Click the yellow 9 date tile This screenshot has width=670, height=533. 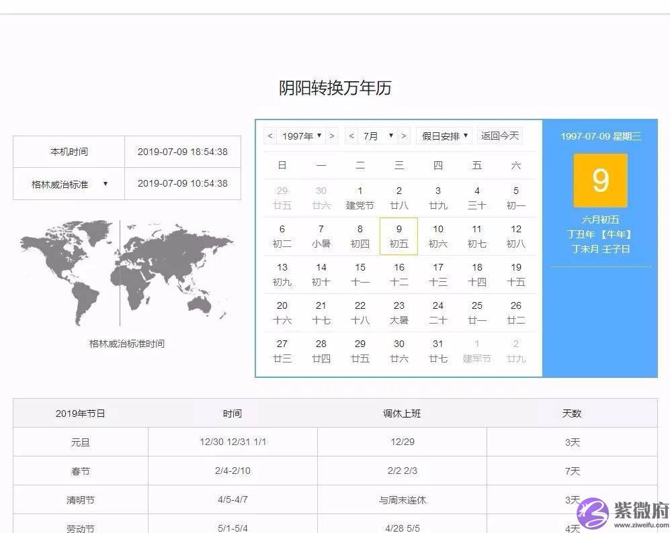pos(600,181)
